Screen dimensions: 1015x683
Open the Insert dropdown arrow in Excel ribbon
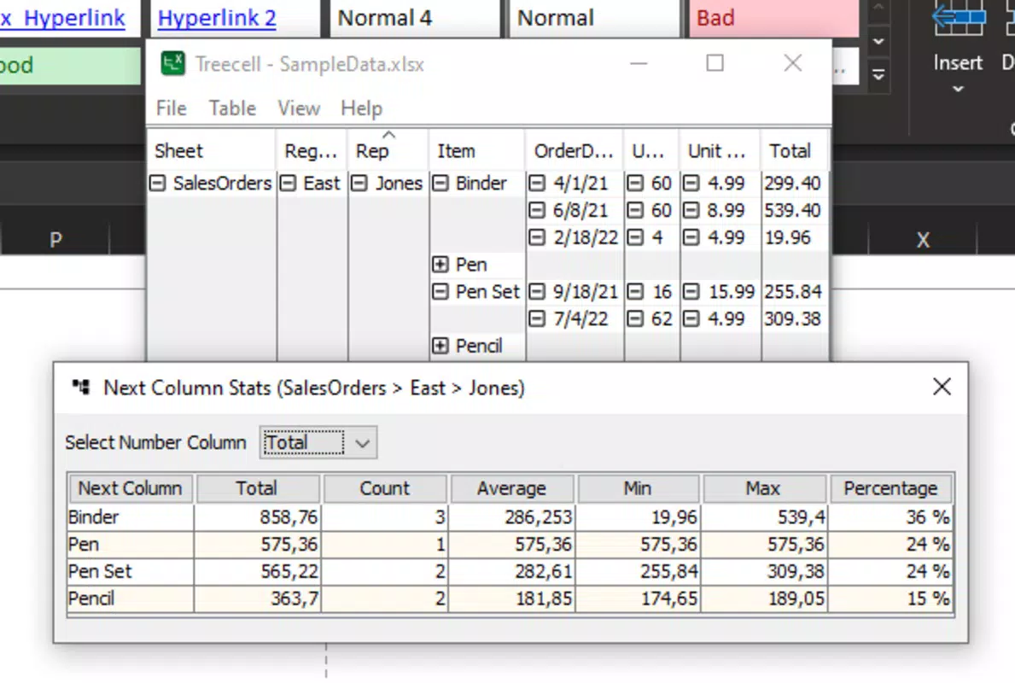pos(958,90)
